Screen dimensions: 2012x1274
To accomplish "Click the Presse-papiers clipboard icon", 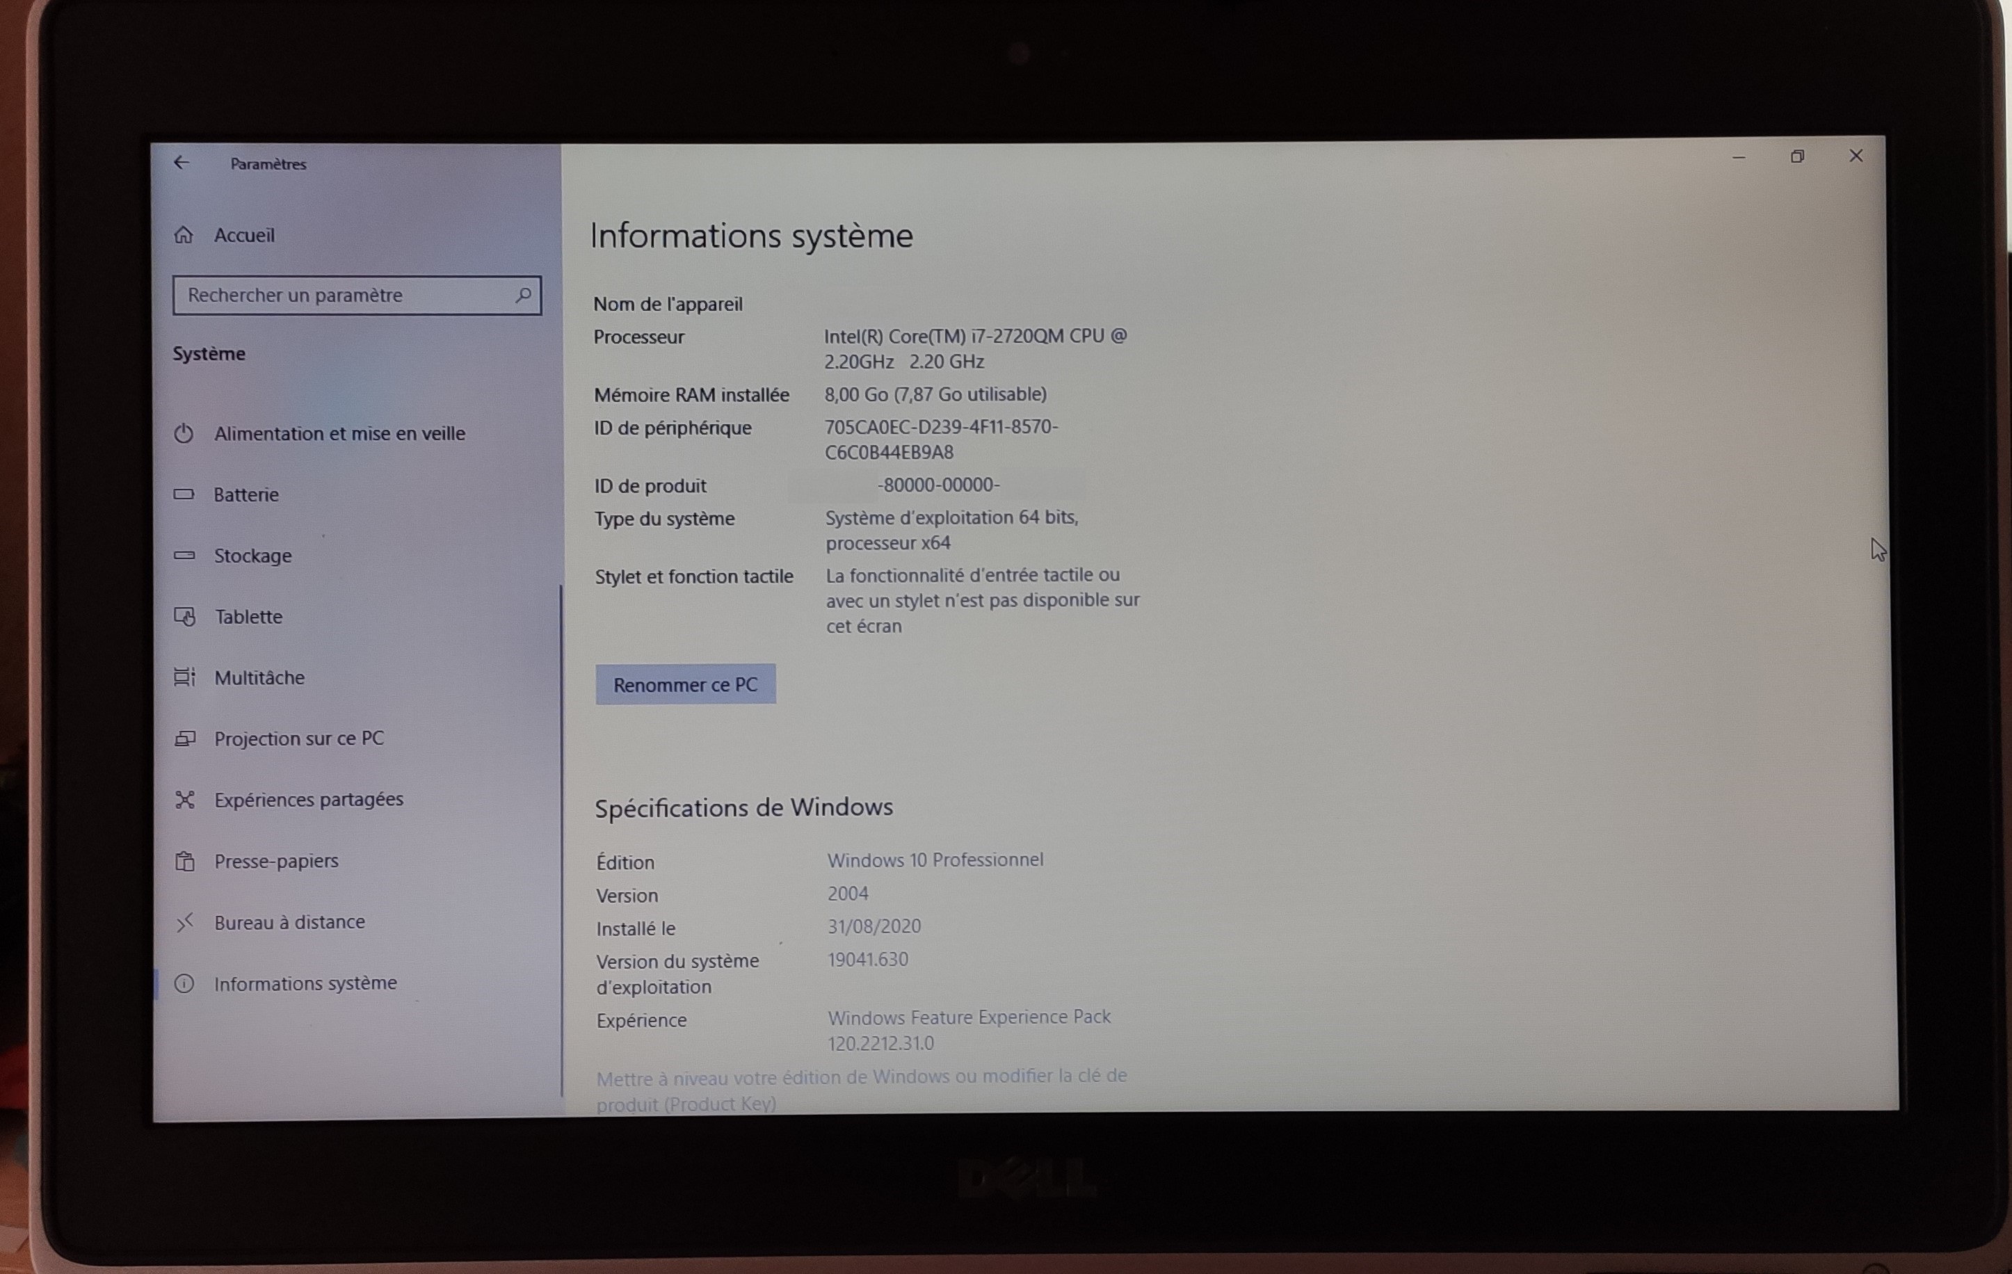I will click(185, 862).
